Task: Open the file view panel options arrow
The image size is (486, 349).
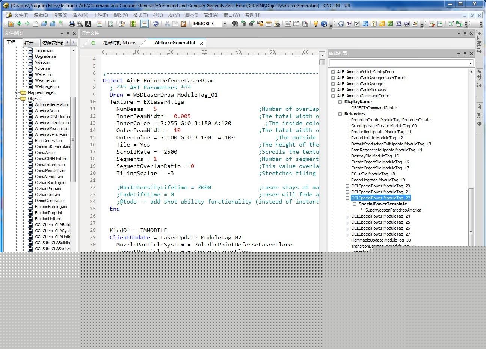Action: [x=62, y=33]
